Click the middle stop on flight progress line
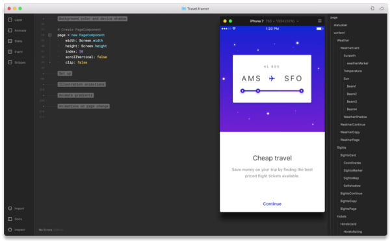390x241 pixels. pyautogui.click(x=258, y=91)
